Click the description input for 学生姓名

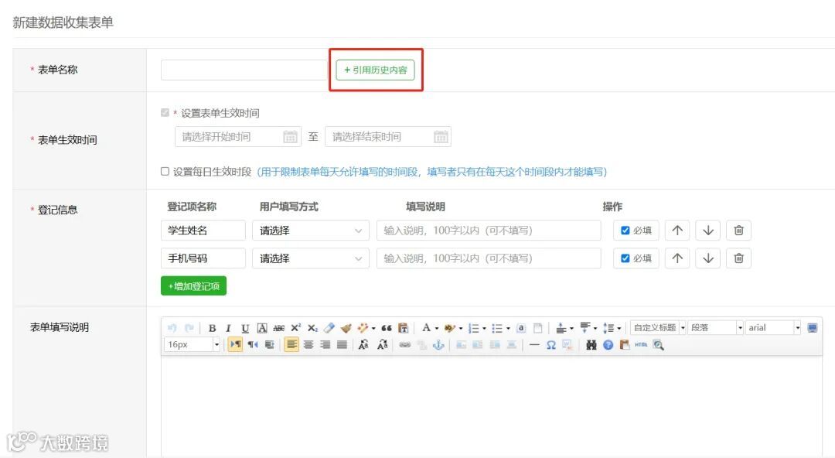click(x=489, y=231)
